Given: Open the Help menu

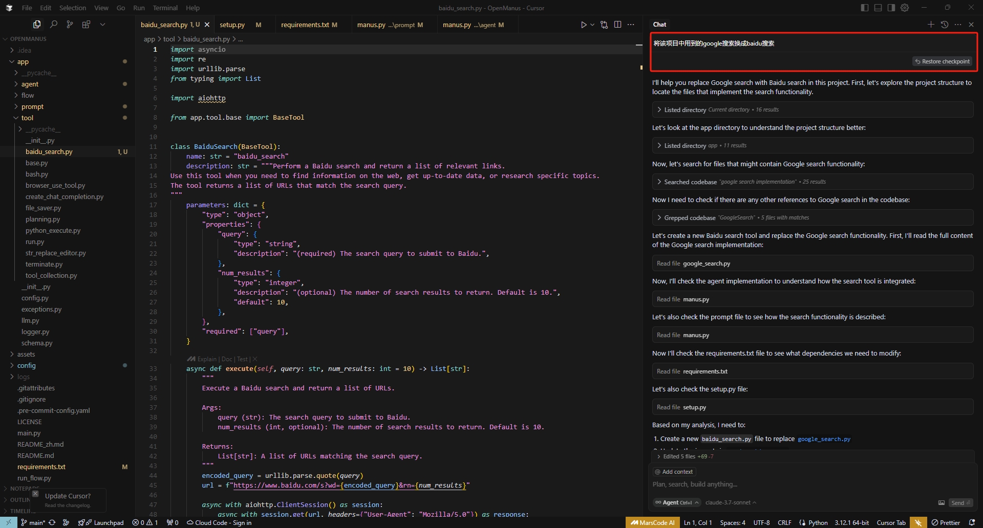Looking at the screenshot, I should point(193,8).
